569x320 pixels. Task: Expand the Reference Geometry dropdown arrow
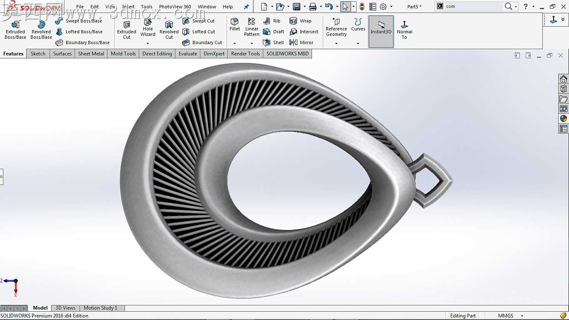coord(336,43)
